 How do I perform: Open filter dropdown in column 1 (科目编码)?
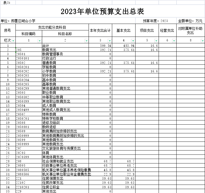[x=40, y=41]
